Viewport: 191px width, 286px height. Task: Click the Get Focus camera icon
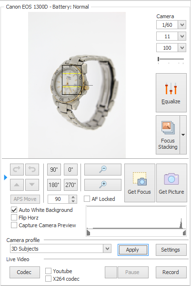(140, 179)
